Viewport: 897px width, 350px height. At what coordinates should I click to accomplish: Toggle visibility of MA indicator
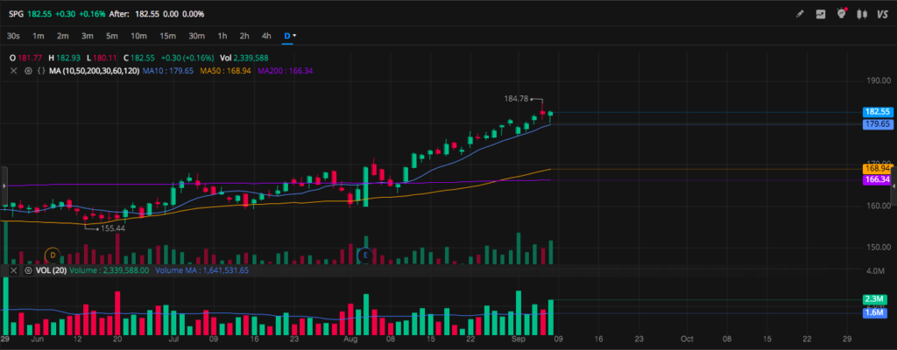pyautogui.click(x=27, y=70)
